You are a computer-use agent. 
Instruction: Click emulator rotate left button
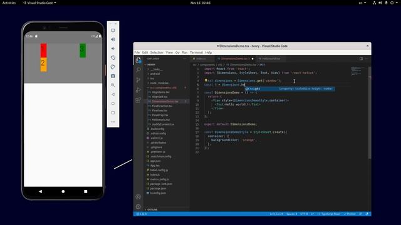[113, 57]
